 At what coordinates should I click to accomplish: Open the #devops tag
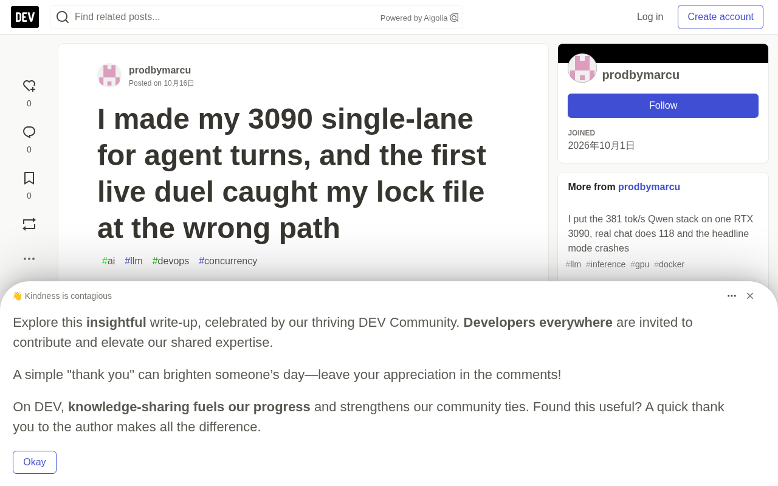coord(171,261)
